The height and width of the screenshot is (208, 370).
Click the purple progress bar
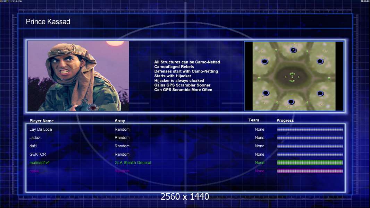(310, 171)
